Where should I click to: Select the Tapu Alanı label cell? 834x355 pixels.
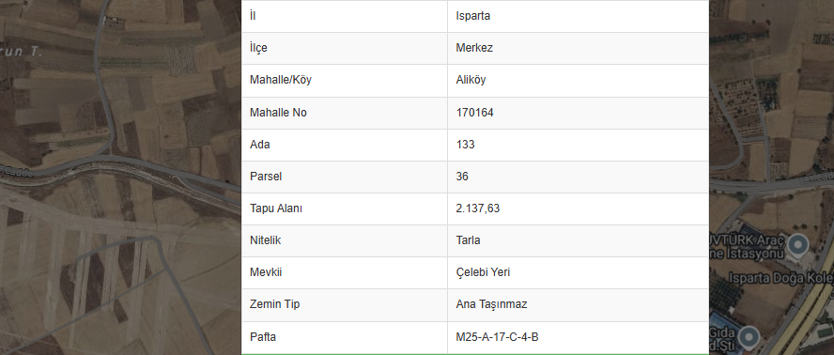pyautogui.click(x=345, y=208)
